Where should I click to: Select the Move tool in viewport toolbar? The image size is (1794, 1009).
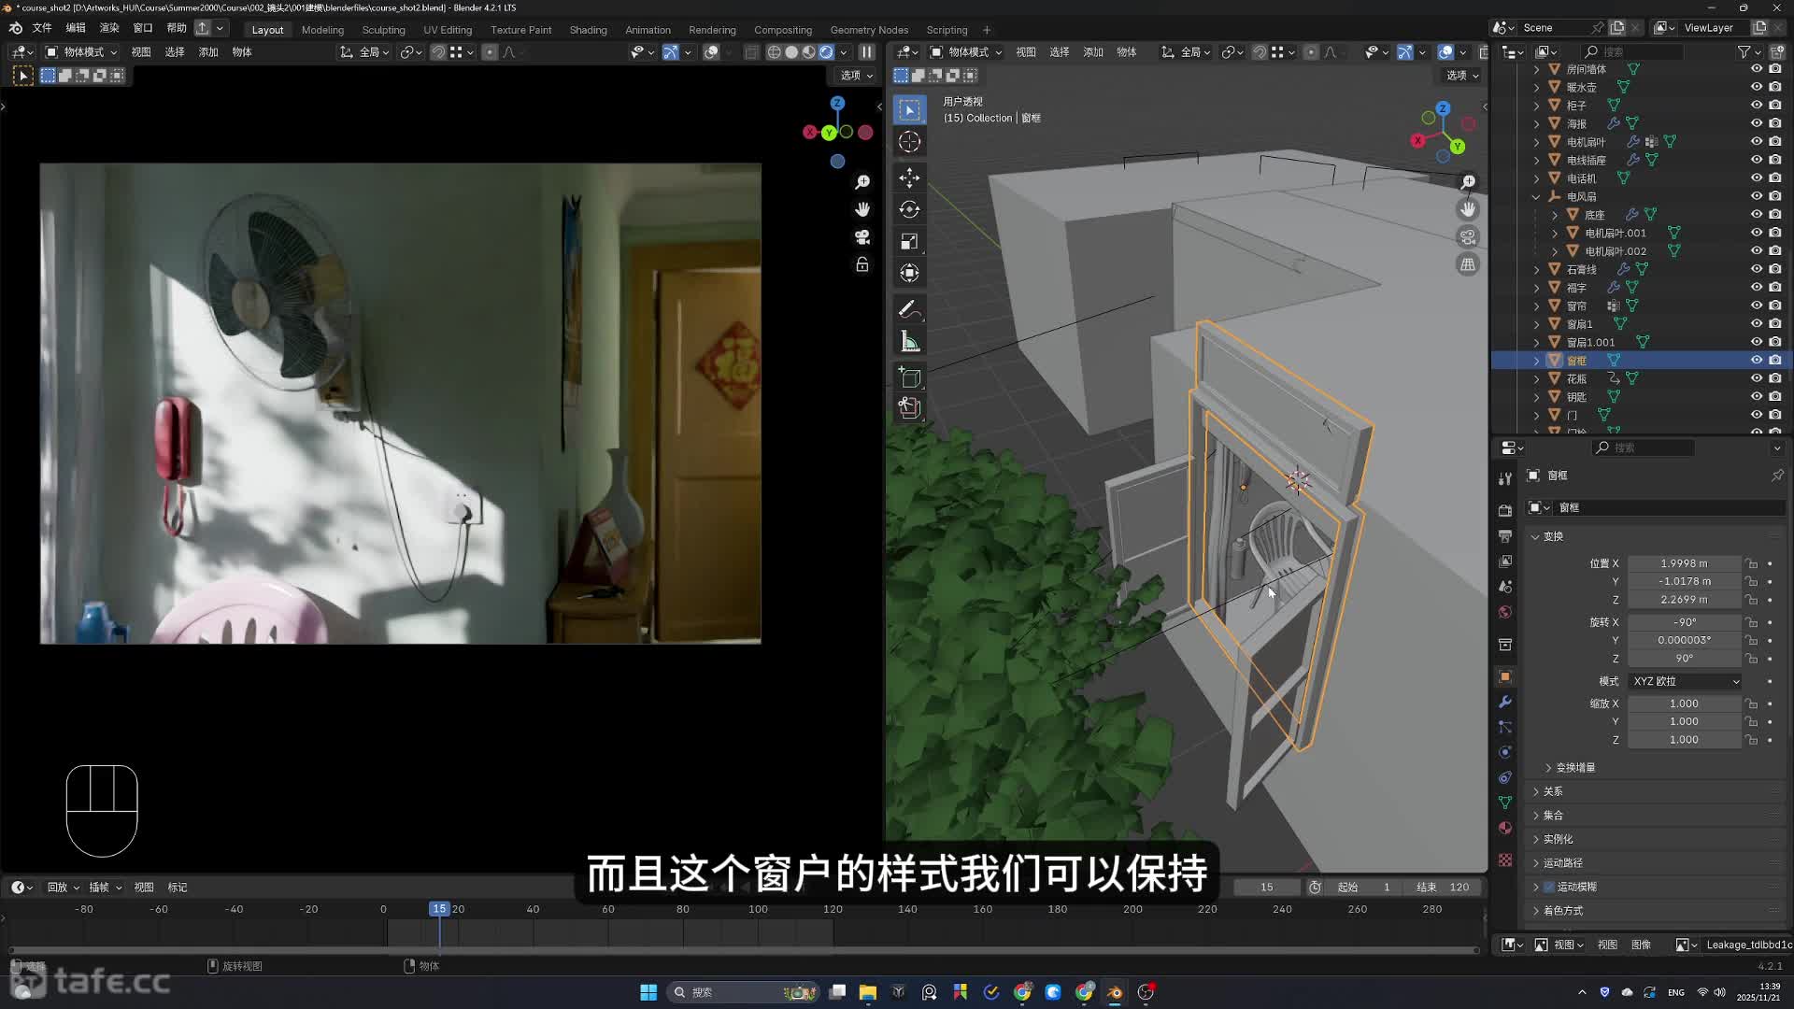click(909, 178)
